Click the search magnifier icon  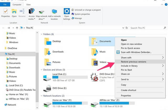[165, 28]
